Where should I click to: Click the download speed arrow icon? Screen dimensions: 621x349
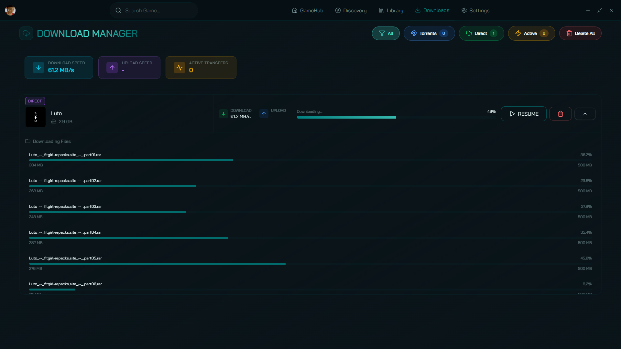click(x=38, y=68)
